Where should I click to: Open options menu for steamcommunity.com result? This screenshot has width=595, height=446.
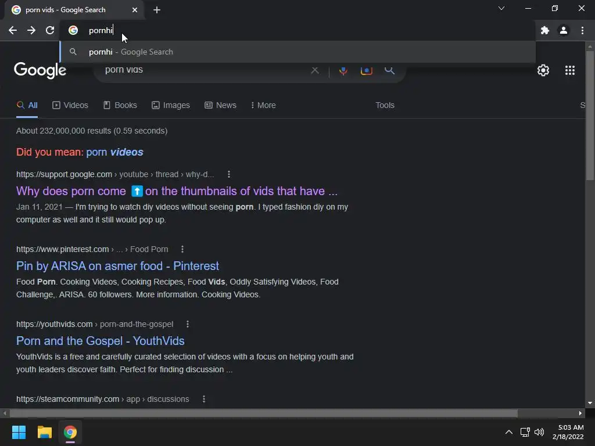[204, 399]
